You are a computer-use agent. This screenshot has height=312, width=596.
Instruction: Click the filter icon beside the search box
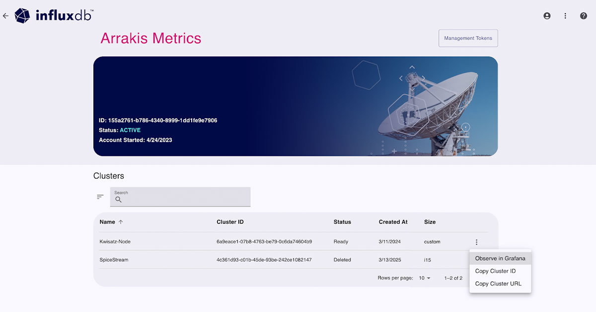point(100,197)
